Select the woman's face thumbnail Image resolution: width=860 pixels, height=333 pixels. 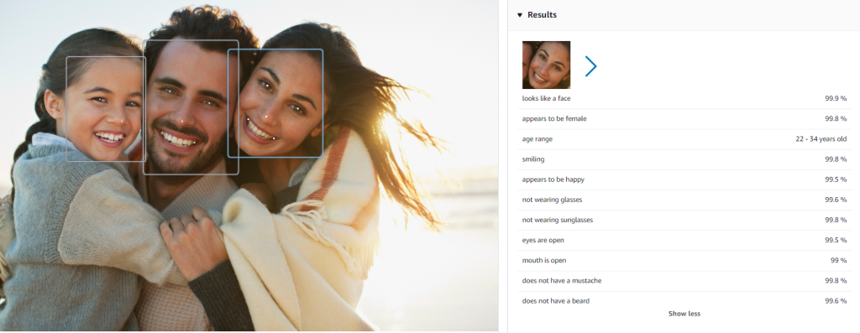click(546, 65)
